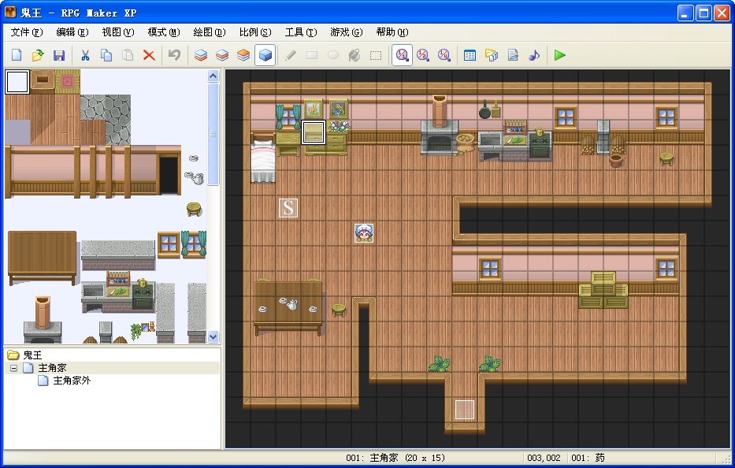735x468 pixels.
Task: Cut the selection with the scissors icon
Action: (85, 55)
